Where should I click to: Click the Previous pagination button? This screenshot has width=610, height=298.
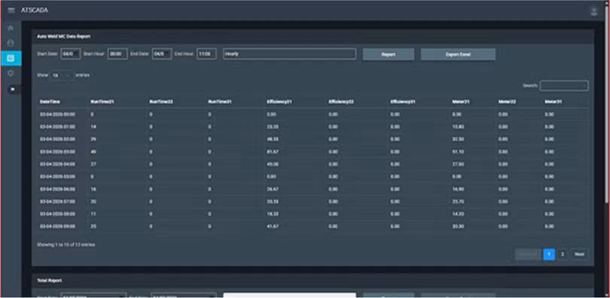point(528,254)
